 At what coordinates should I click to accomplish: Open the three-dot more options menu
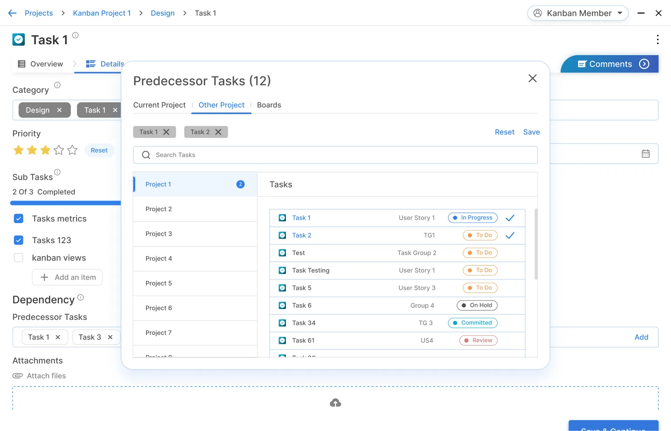pyautogui.click(x=658, y=39)
